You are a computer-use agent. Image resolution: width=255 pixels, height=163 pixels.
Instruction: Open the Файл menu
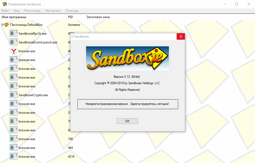(5, 11)
